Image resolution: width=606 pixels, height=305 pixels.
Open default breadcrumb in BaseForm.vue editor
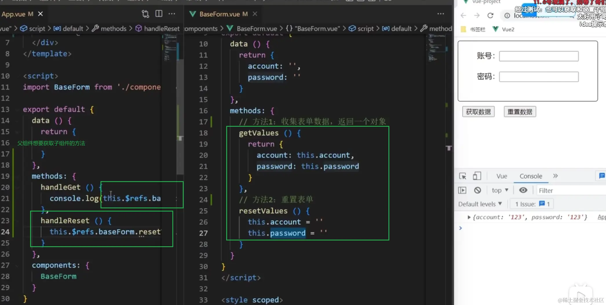[x=397, y=29]
